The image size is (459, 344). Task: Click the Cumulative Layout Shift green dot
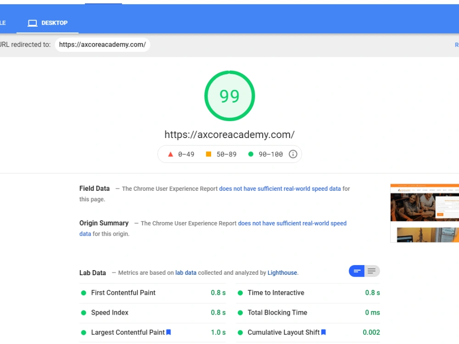pos(240,333)
